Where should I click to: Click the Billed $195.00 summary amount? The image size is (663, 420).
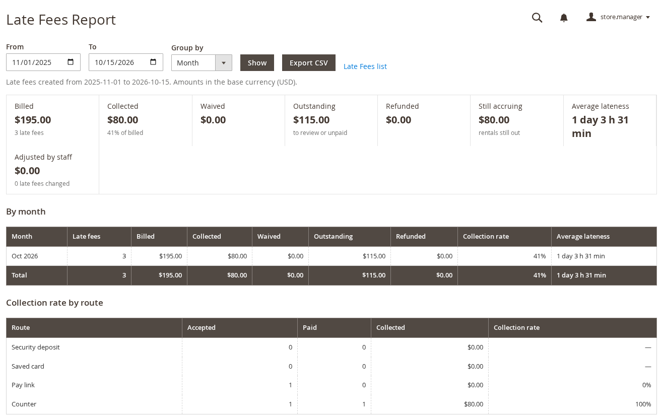(33, 120)
